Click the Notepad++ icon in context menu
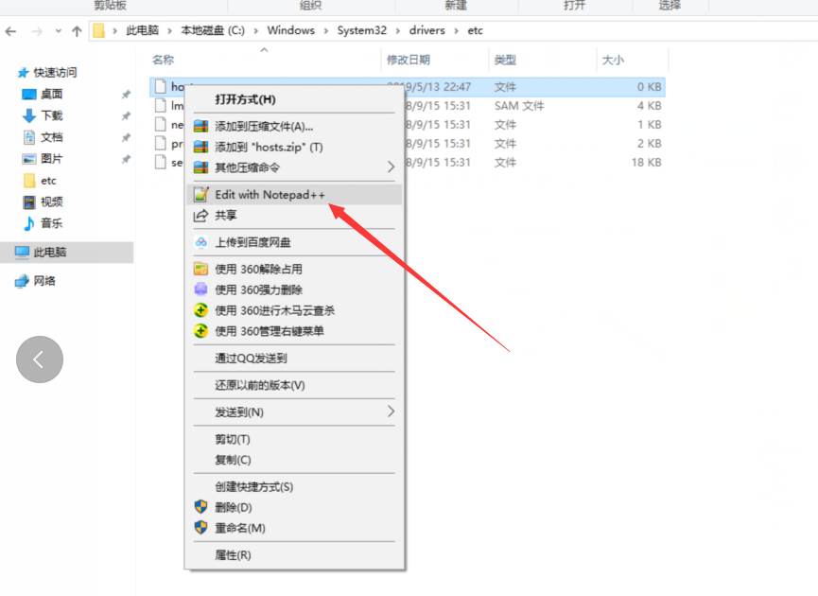Screen dimensions: 818x596 (x=200, y=195)
